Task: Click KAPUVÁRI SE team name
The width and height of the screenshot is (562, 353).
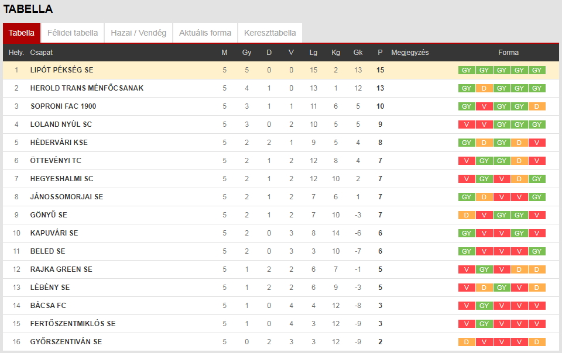Action: point(54,233)
